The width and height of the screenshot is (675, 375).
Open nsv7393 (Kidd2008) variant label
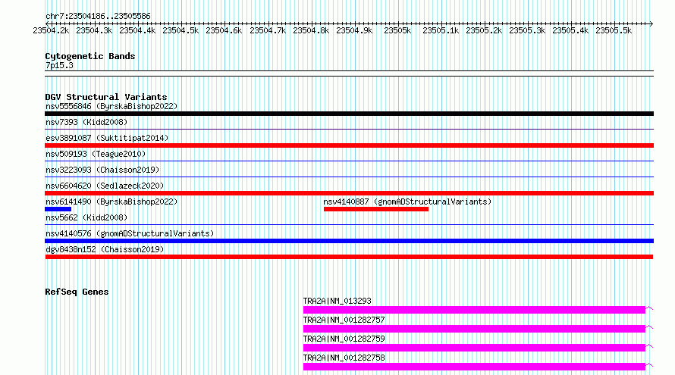coord(86,122)
